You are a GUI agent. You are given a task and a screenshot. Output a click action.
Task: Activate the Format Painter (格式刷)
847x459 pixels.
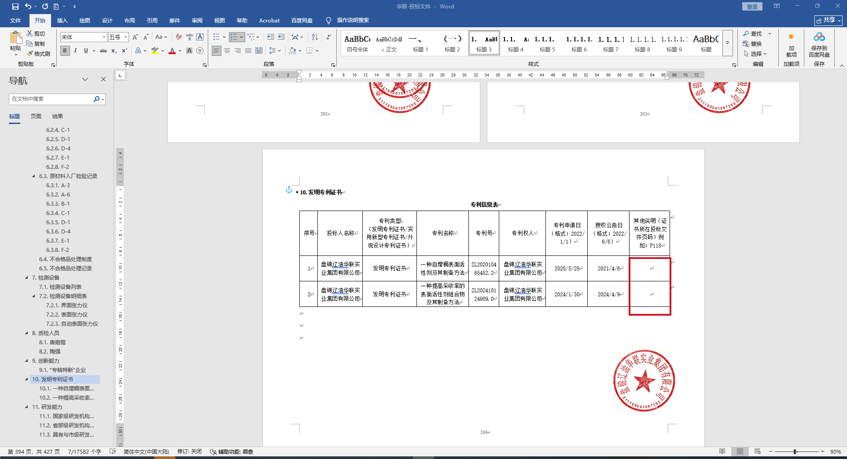pos(38,54)
